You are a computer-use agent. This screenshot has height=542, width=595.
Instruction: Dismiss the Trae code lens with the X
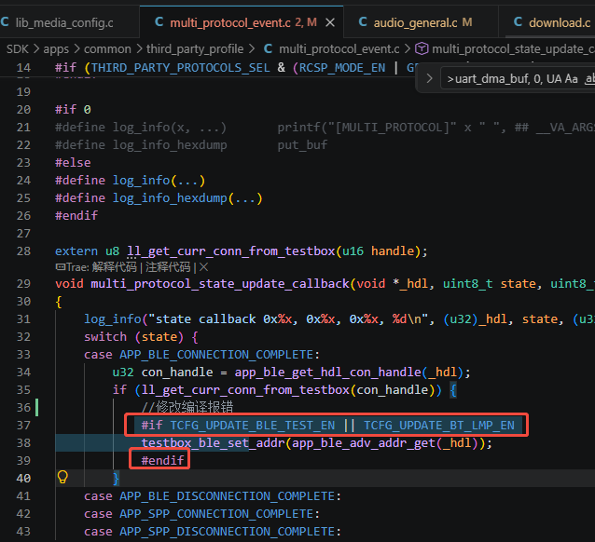[203, 267]
